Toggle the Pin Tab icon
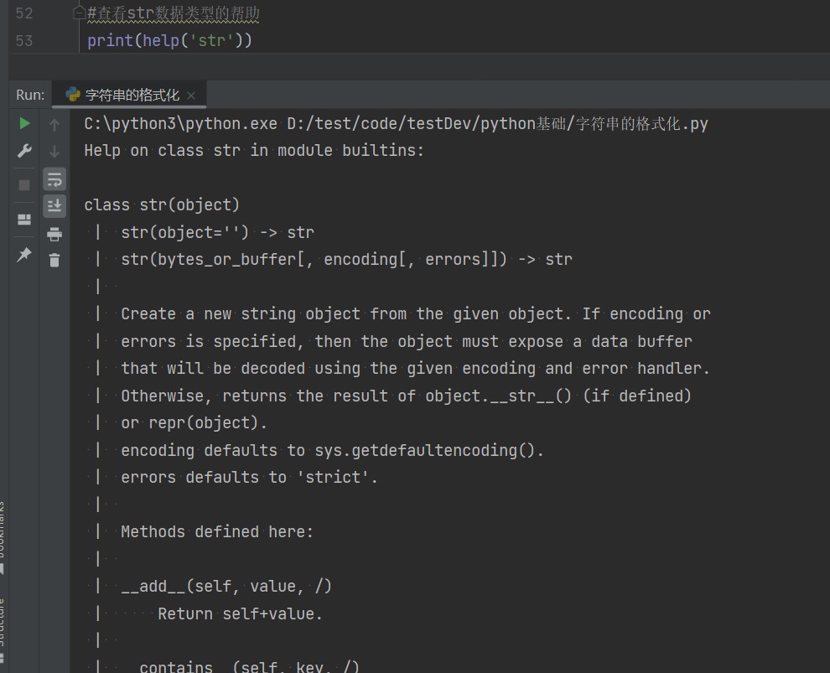 [24, 255]
